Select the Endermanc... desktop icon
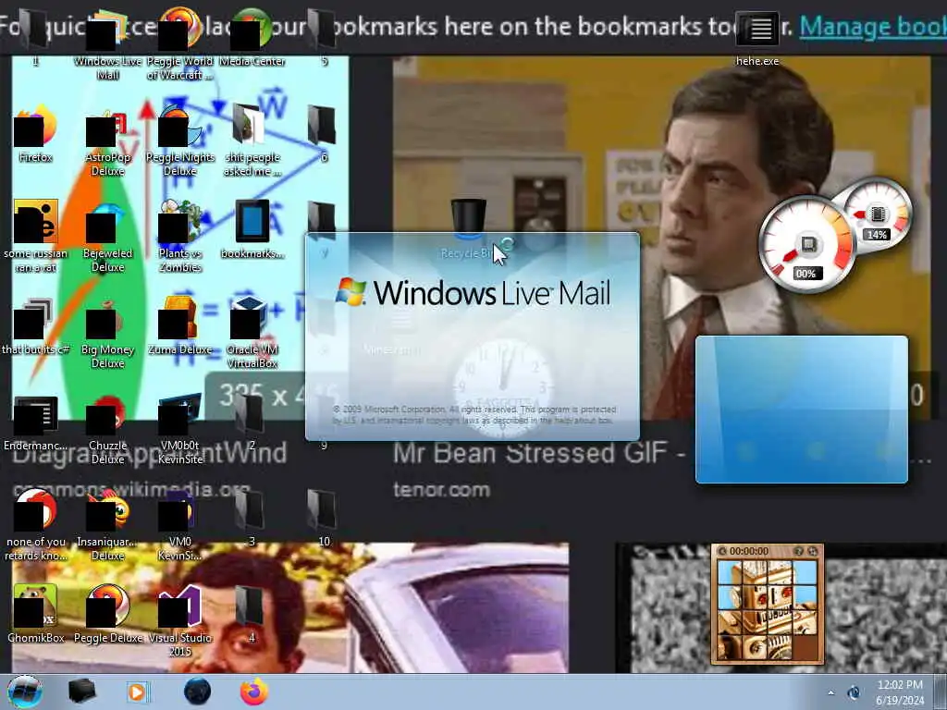This screenshot has height=710, width=947. tap(36, 422)
